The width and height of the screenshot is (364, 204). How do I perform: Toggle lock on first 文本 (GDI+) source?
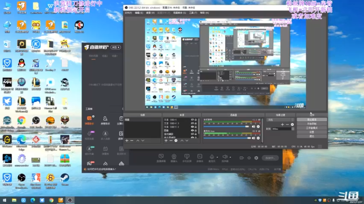click(196, 120)
